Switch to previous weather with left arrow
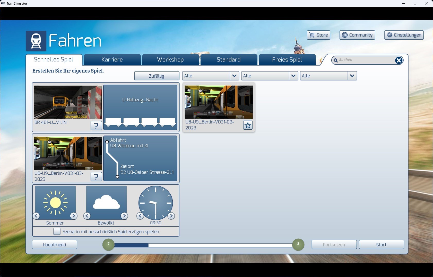Image resolution: width=433 pixels, height=277 pixels. coord(87,216)
